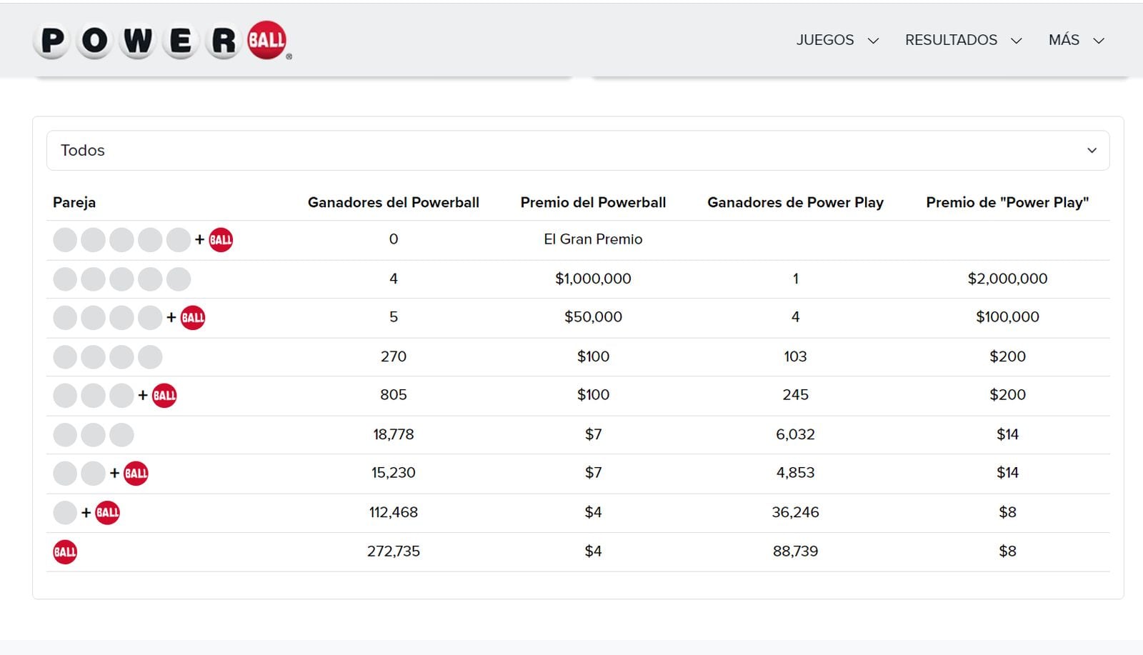Viewport: 1143px width, 655px height.
Task: Expand the RESULTADOS dropdown arrow
Action: [x=1017, y=41]
